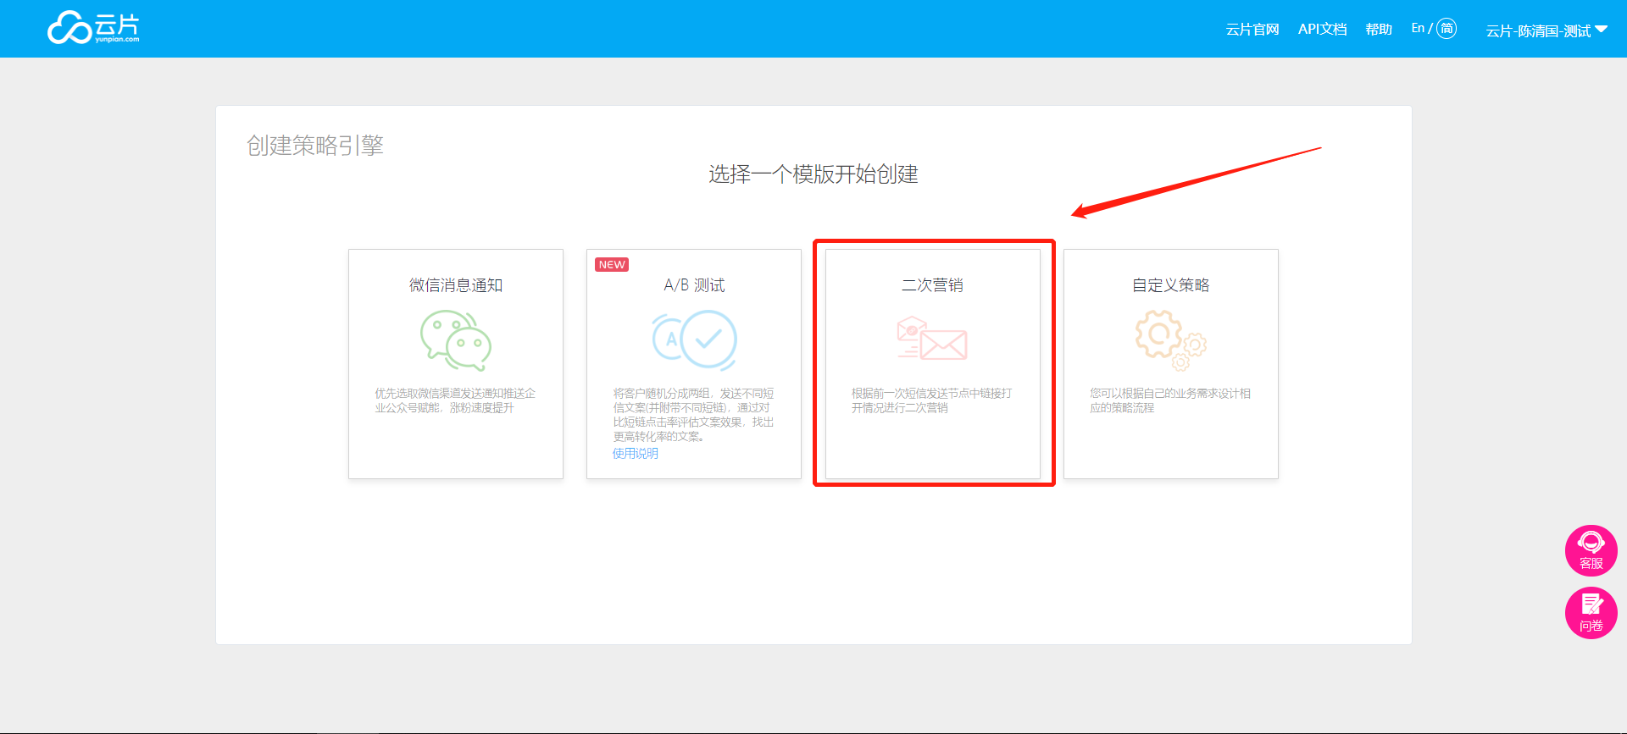
Task: Click the 微信消息通知 card description text
Action: 455,400
